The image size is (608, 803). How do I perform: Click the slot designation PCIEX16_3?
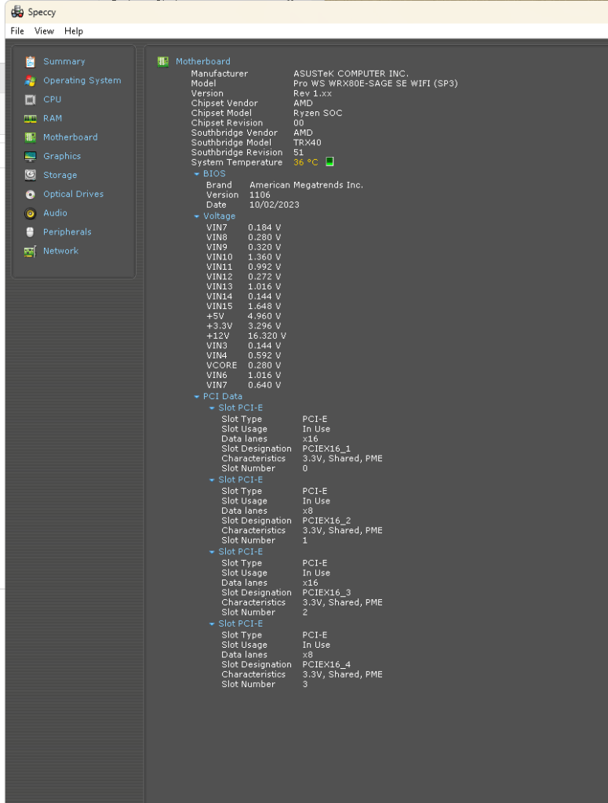point(326,593)
